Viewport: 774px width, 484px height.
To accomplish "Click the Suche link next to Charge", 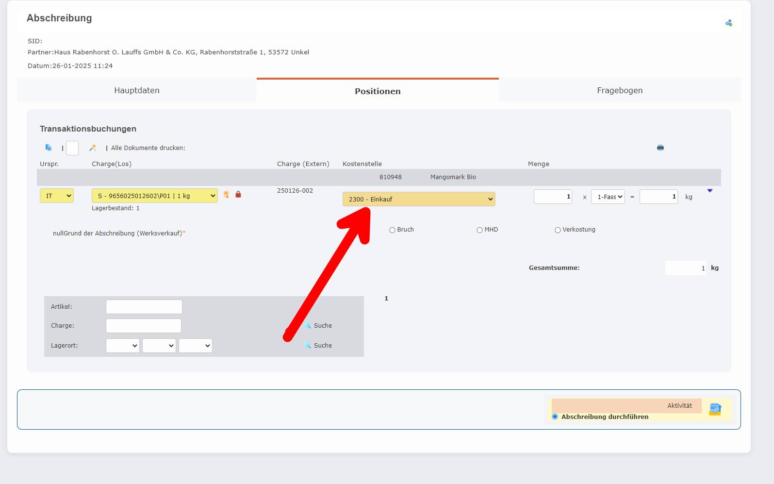I will tap(322, 326).
